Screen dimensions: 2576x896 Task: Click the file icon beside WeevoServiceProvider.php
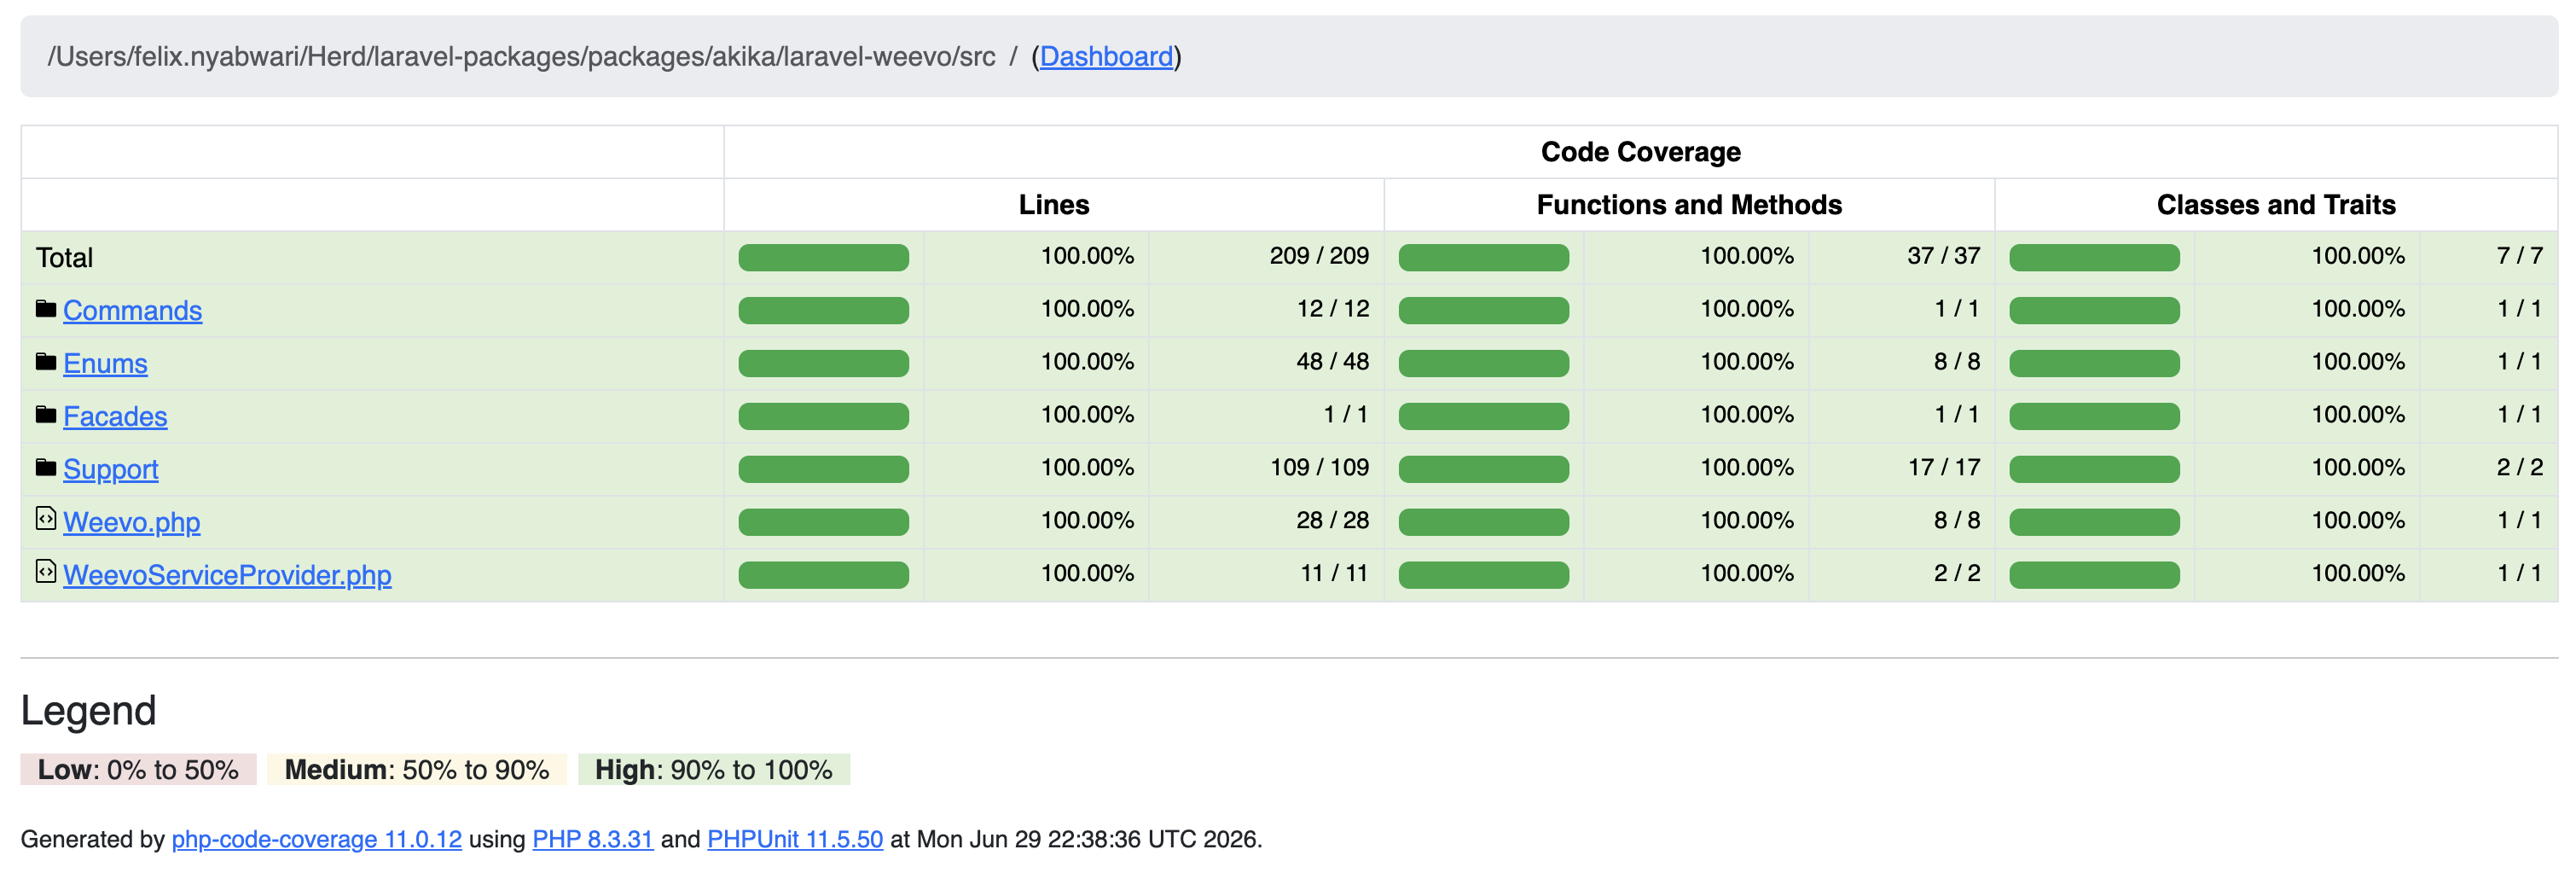coord(46,571)
